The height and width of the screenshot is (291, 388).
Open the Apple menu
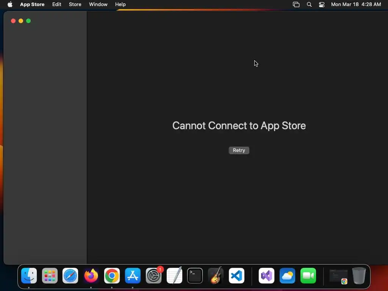[x=10, y=4]
